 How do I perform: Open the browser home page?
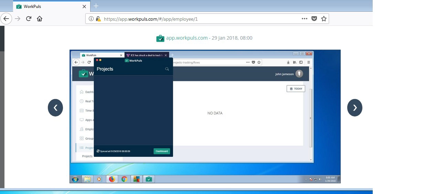40,19
